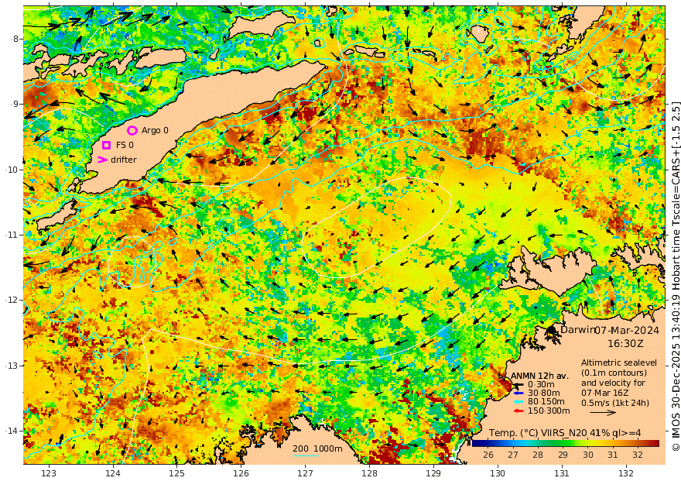This screenshot has height=488, width=681.
Task: Click the colorbar tick label 28
Action: tap(538, 455)
